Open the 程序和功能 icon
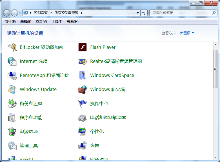This screenshot has height=162, width=220. pos(12,118)
